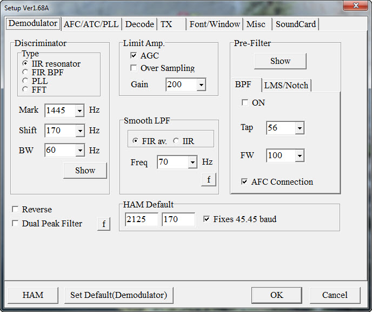Choose IIR for Smooth LPF

(x=176, y=141)
